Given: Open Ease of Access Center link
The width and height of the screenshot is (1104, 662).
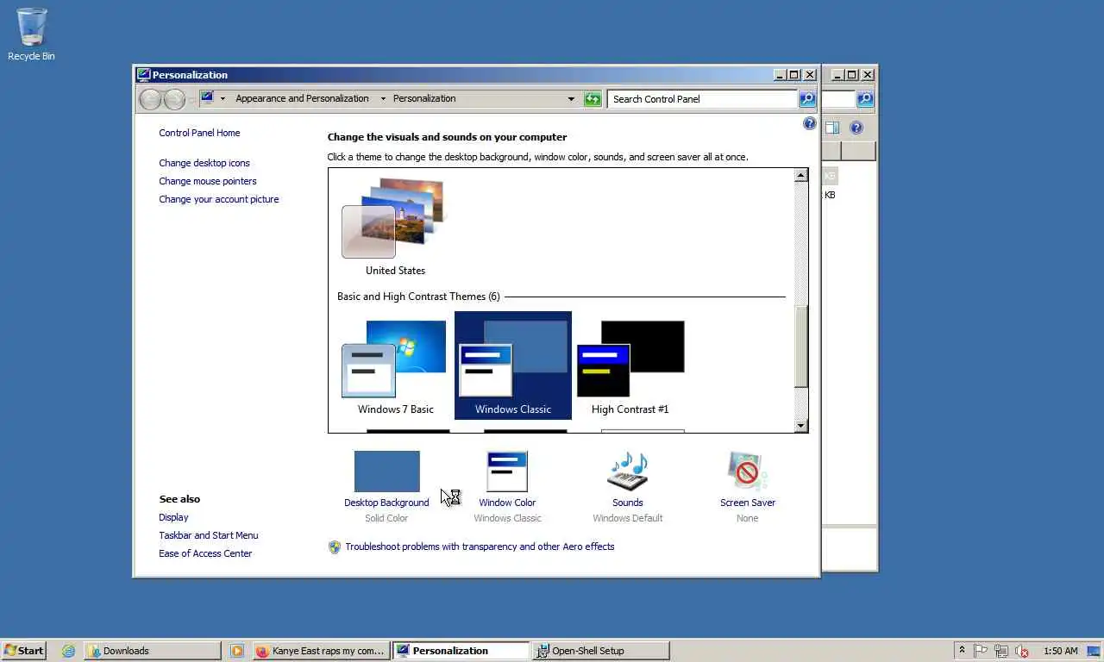Looking at the screenshot, I should pos(205,553).
